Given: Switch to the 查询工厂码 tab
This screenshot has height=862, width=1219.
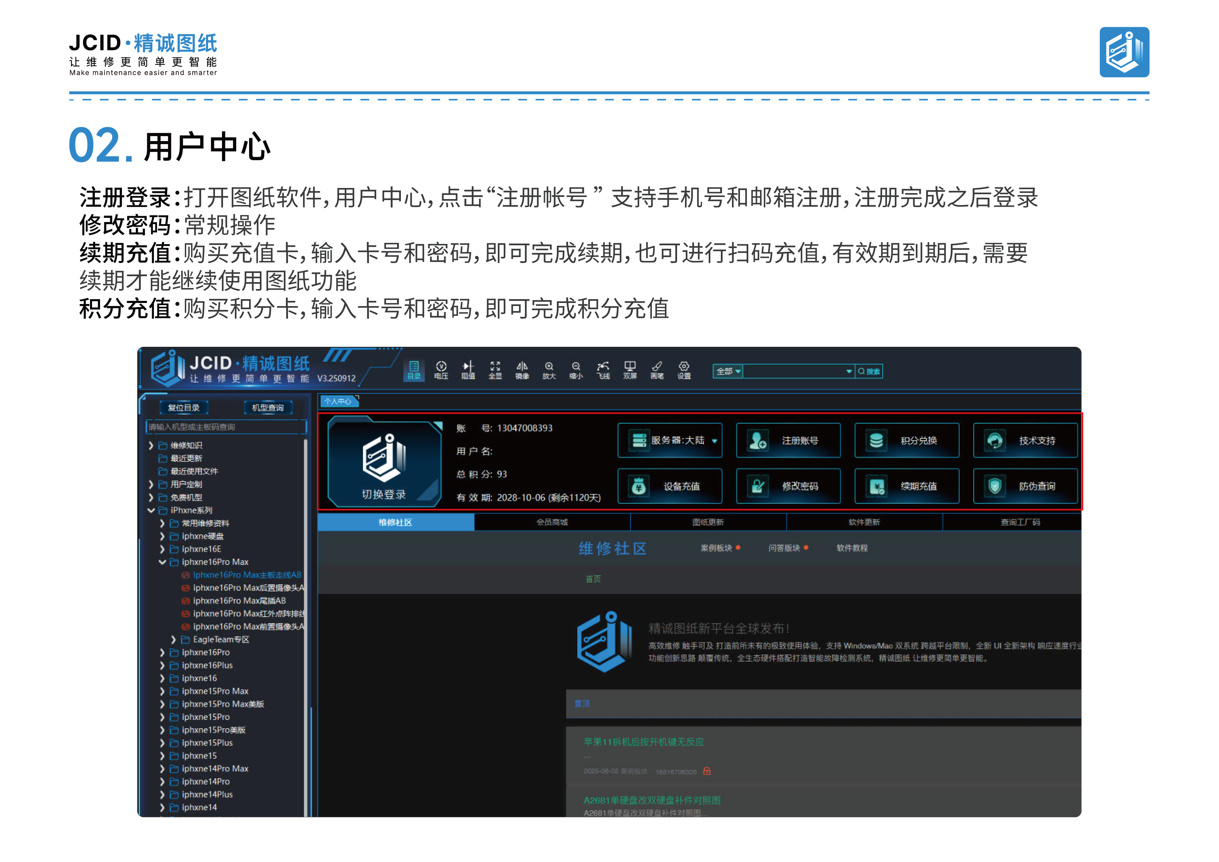Looking at the screenshot, I should (x=1012, y=522).
